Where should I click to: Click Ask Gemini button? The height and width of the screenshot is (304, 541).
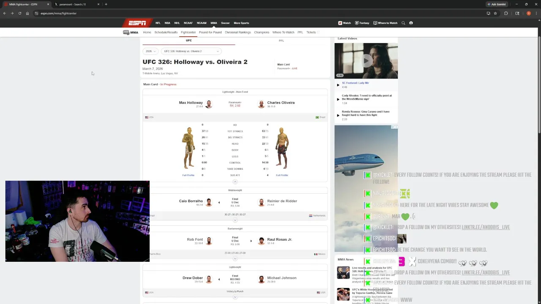[497, 4]
